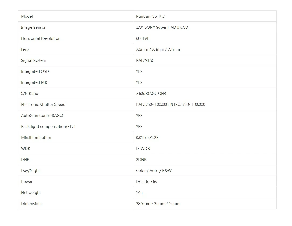The width and height of the screenshot is (292, 226).
Task: Click the Electronic Shutter Speed value text
Action: [171, 105]
